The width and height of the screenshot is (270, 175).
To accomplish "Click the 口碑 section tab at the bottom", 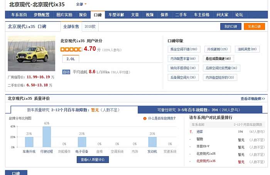I will coord(16,173).
